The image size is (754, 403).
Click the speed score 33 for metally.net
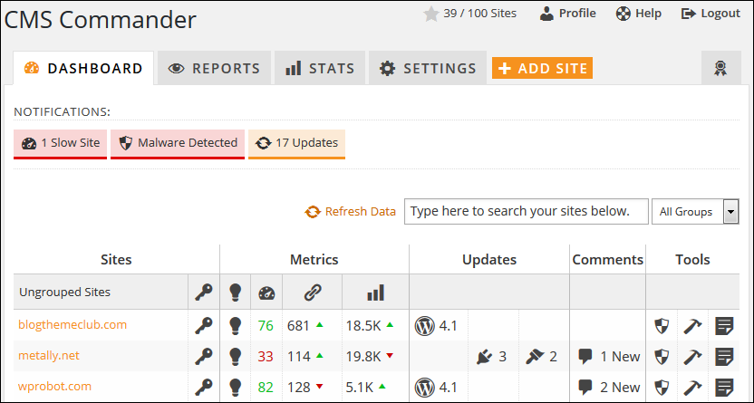tap(266, 357)
